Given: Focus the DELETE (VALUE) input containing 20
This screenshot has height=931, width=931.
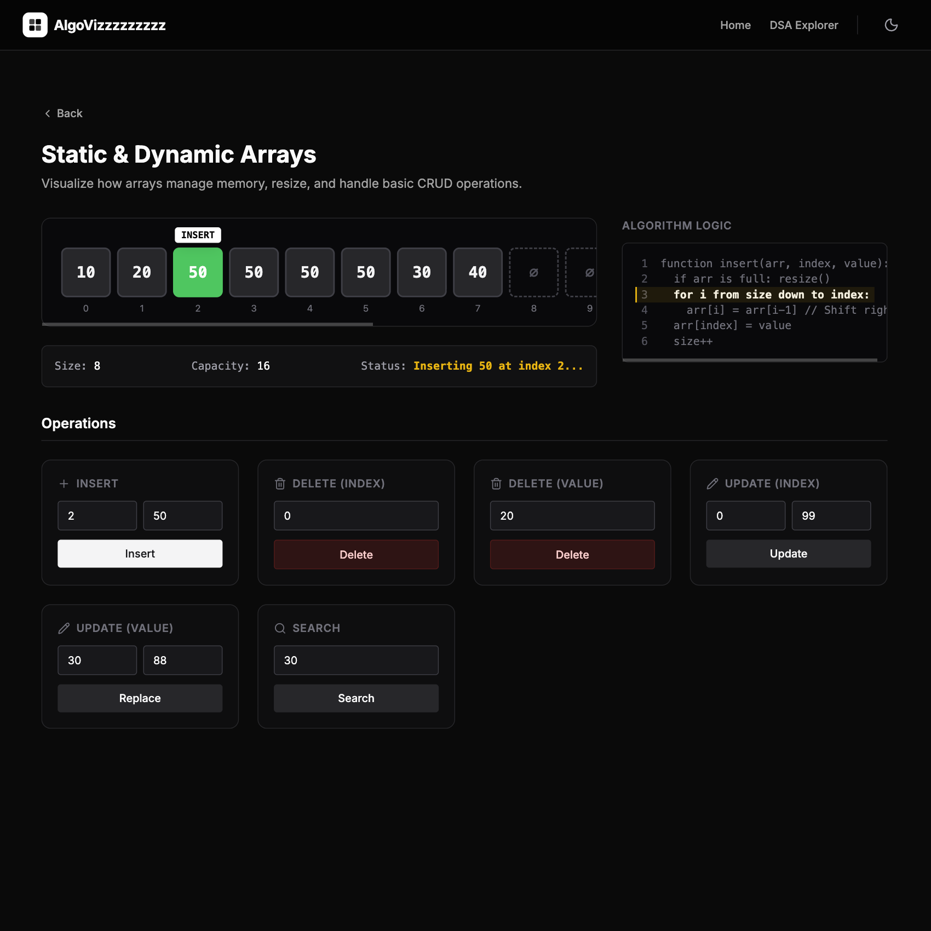Looking at the screenshot, I should [572, 516].
